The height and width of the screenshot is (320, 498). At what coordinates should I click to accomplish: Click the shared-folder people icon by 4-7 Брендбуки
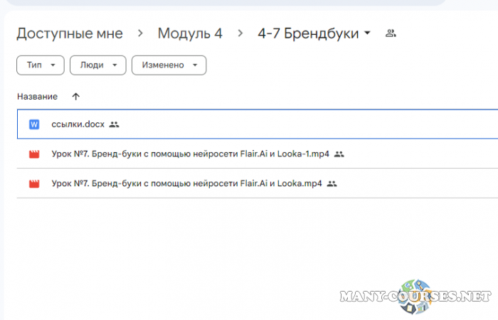coord(390,33)
